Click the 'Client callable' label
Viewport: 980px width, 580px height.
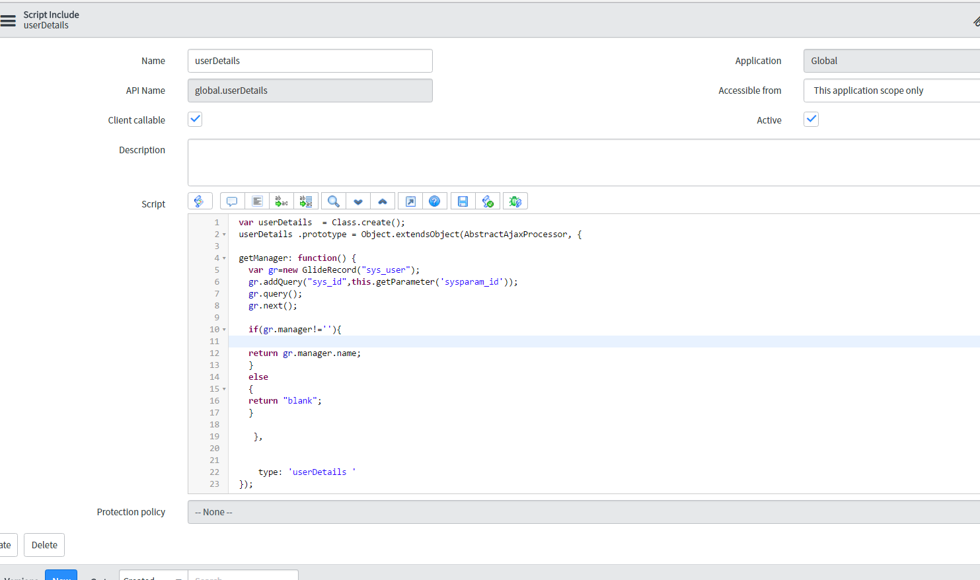[x=137, y=120]
